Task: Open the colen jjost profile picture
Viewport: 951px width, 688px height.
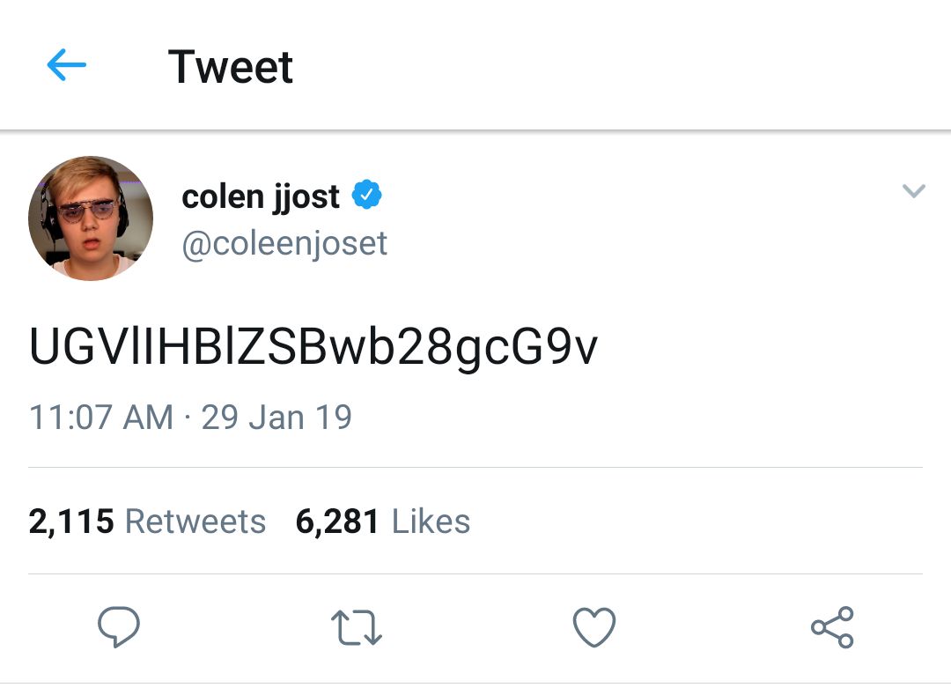Action: pos(91,218)
